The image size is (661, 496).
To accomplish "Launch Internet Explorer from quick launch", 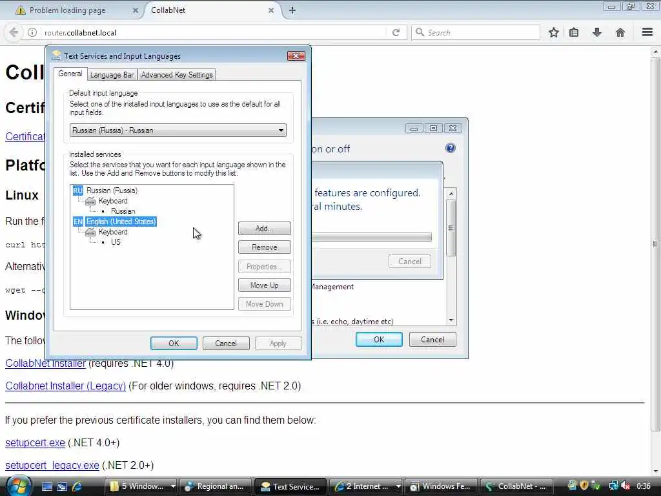I will pos(77,486).
